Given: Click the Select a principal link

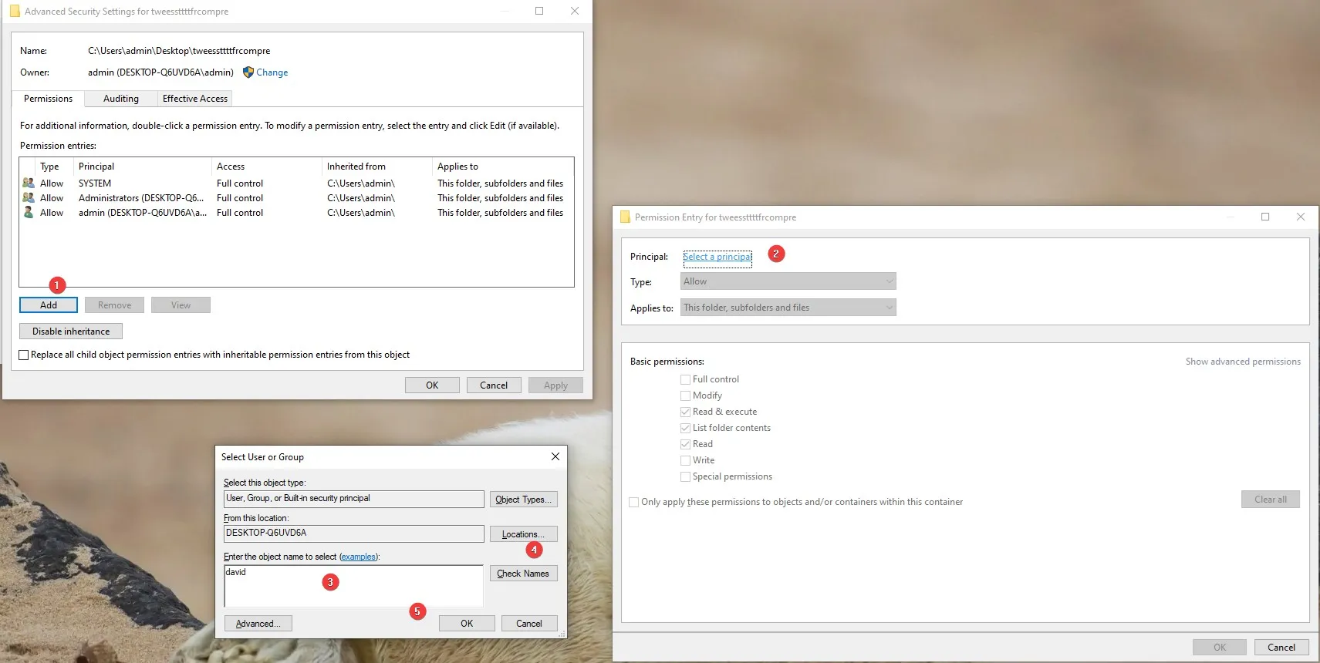Looking at the screenshot, I should (717, 257).
